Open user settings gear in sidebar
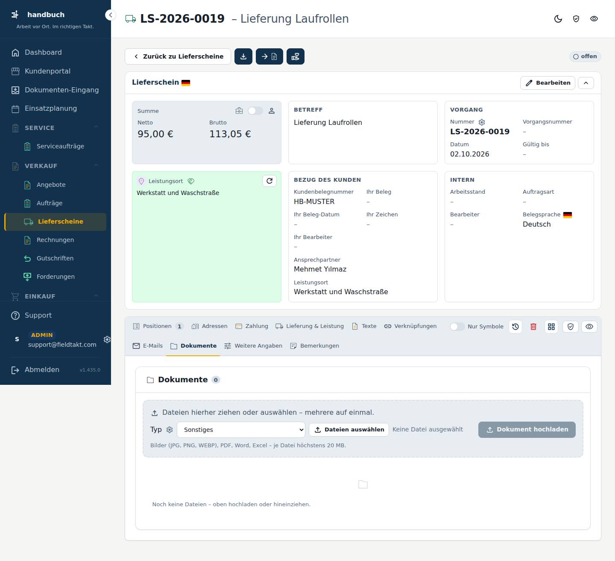615x561 pixels. click(107, 339)
